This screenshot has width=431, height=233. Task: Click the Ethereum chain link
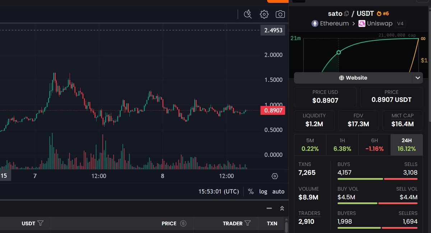tap(334, 23)
